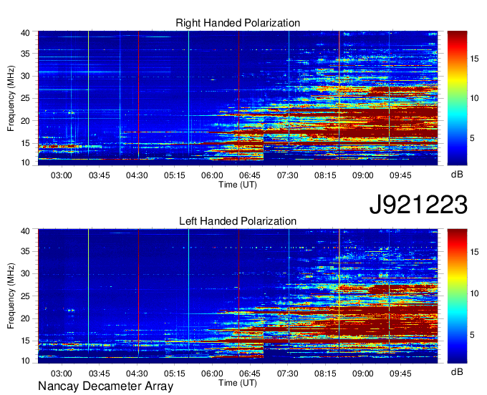Click the "30" MHz tick of Left Handed plot
Image resolution: width=487 pixels, height=395 pixels.
coord(25,273)
